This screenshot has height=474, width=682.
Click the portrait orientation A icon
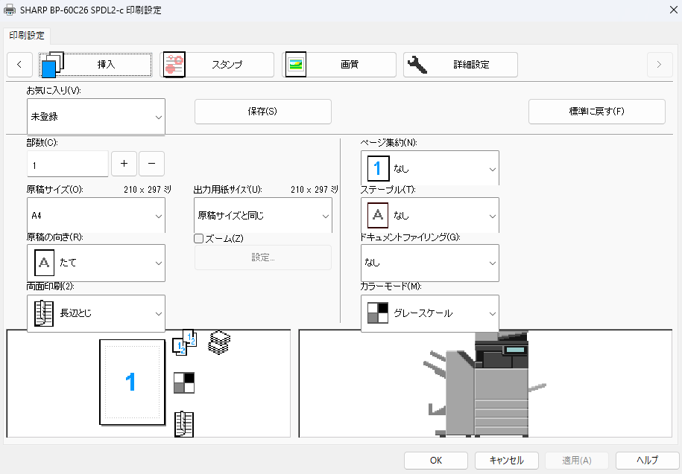point(44,263)
